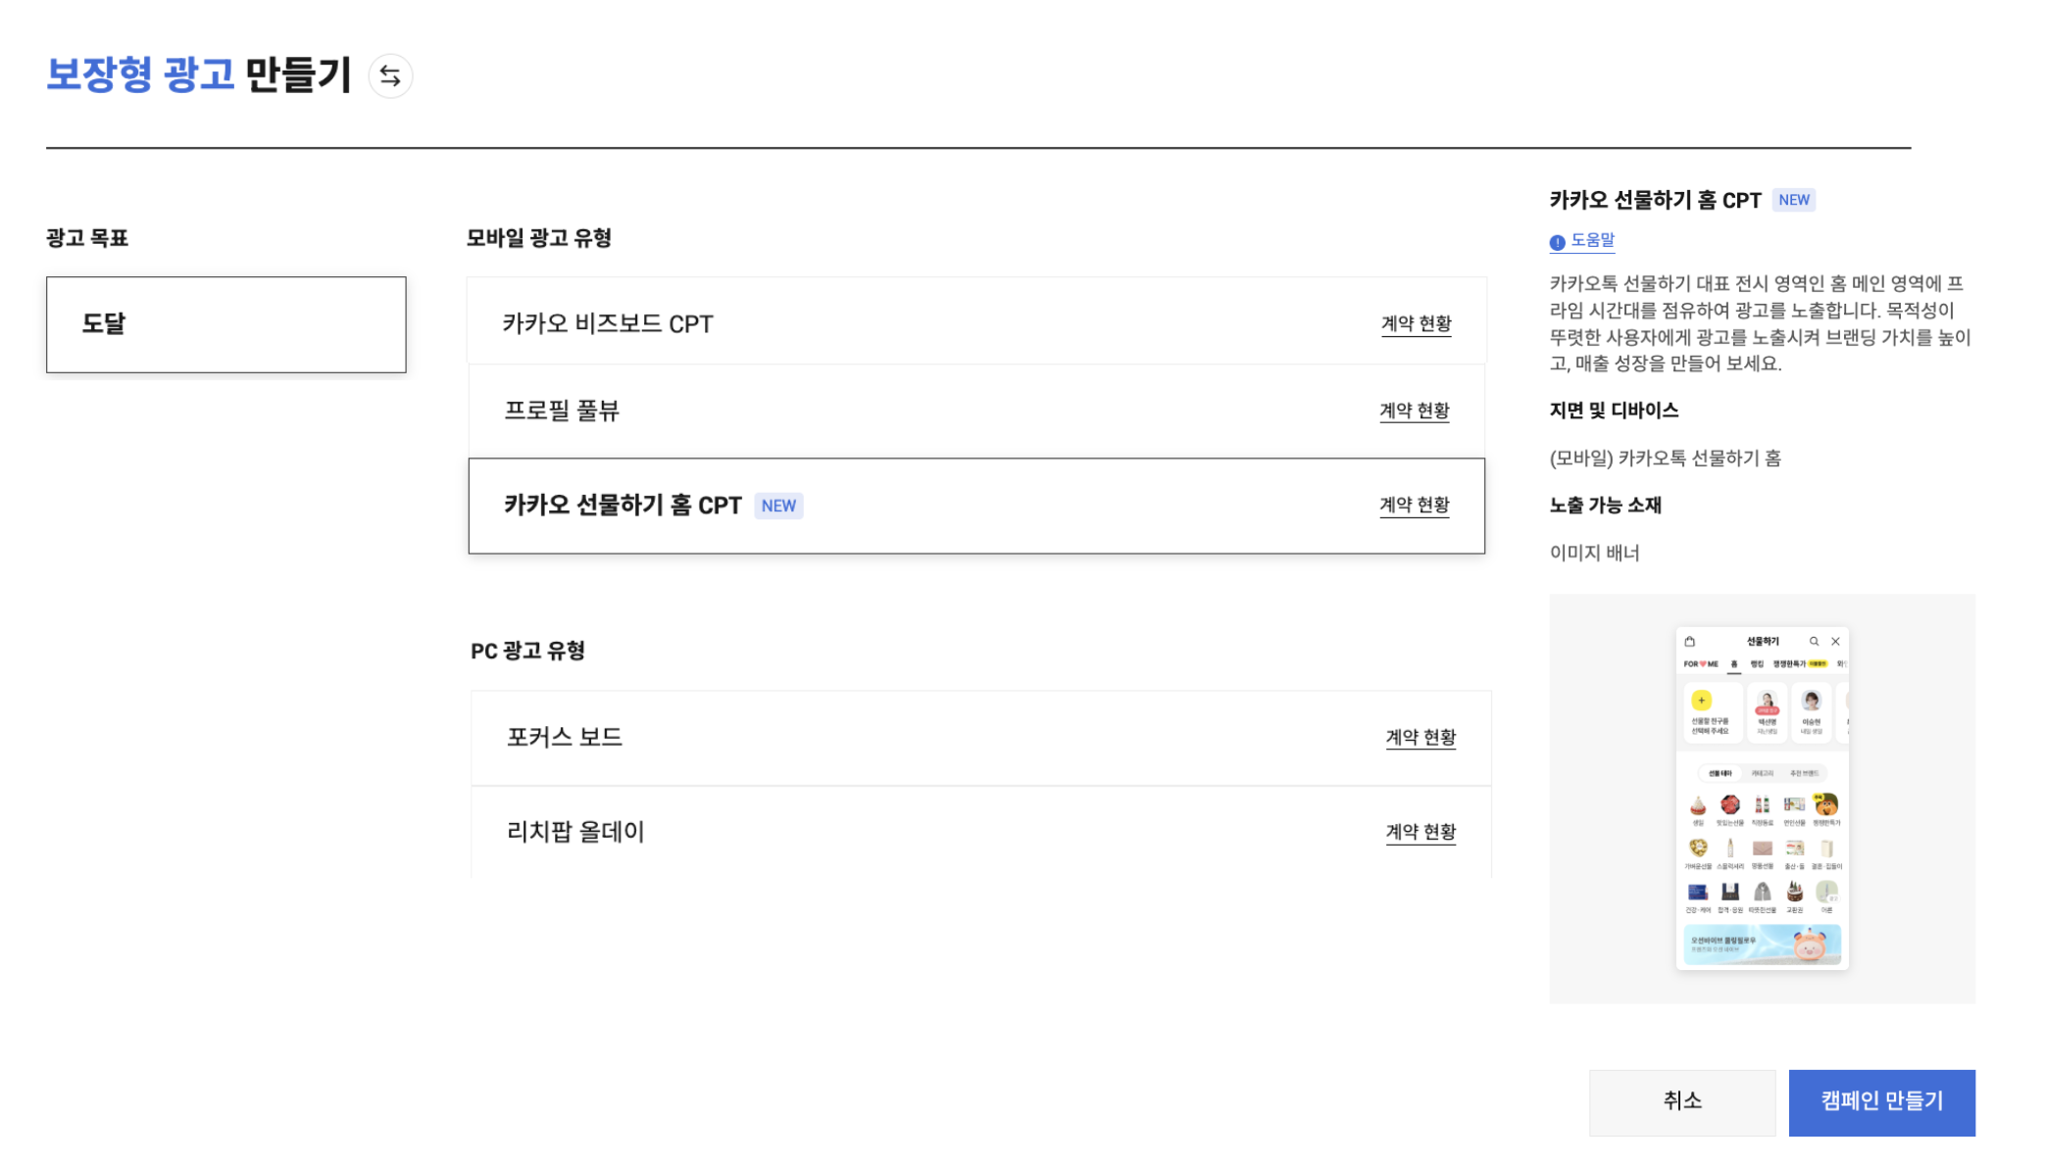2045x1164 pixels.
Task: Open 계약 현황 for 카카오 비즈보드 CPT
Action: pyautogui.click(x=1416, y=323)
